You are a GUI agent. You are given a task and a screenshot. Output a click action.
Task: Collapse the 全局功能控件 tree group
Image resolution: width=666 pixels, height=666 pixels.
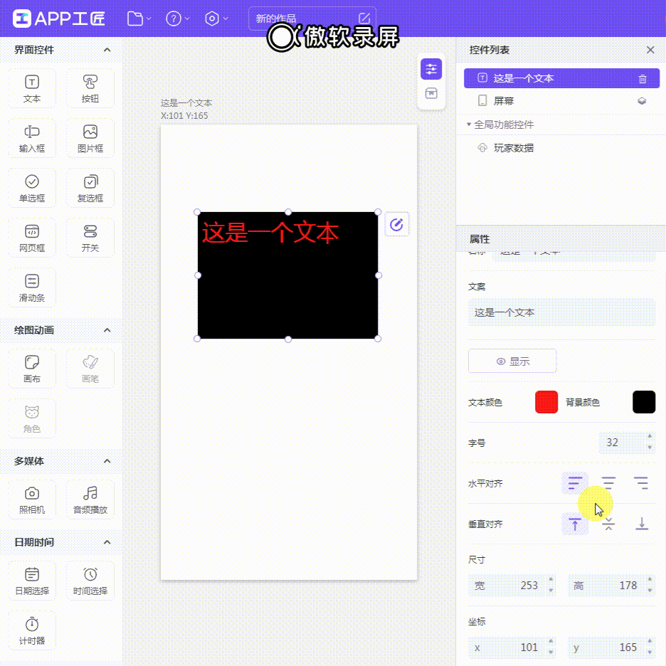tap(468, 125)
